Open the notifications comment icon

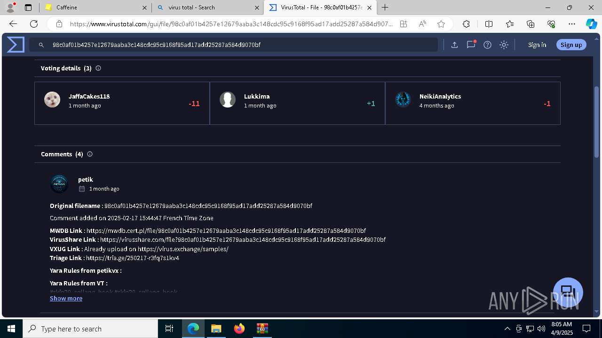[471, 45]
